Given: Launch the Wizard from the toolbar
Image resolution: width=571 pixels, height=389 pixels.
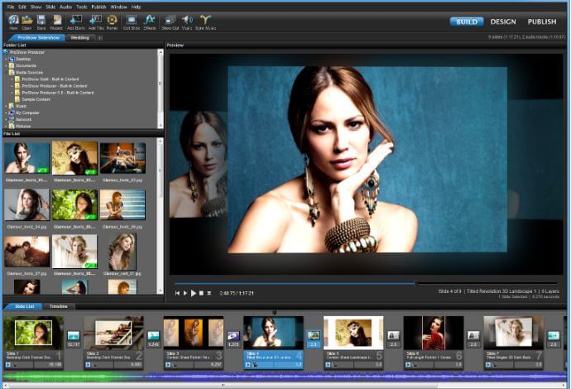Looking at the screenshot, I should [x=56, y=20].
